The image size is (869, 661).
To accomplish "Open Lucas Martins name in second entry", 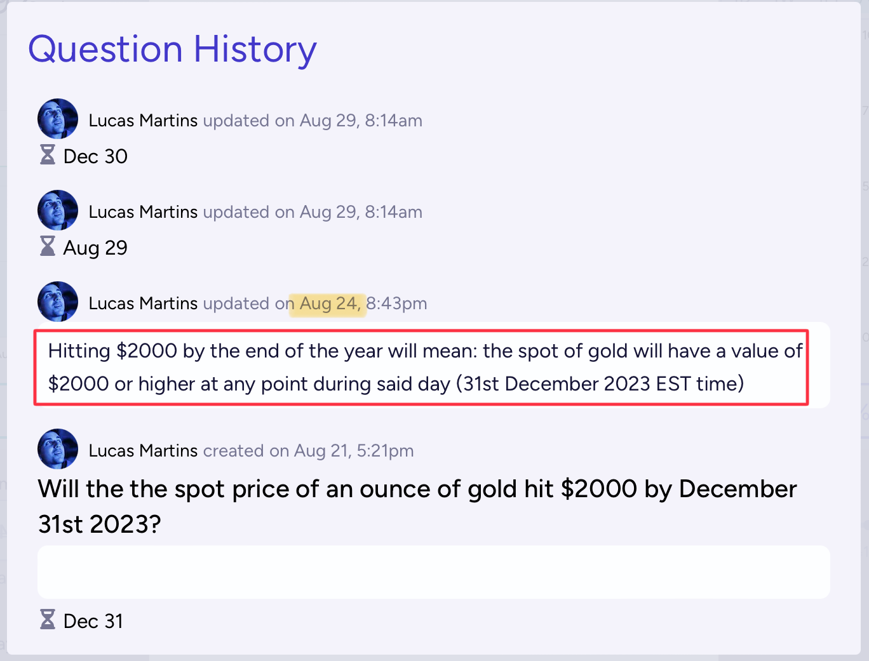I will 143,212.
